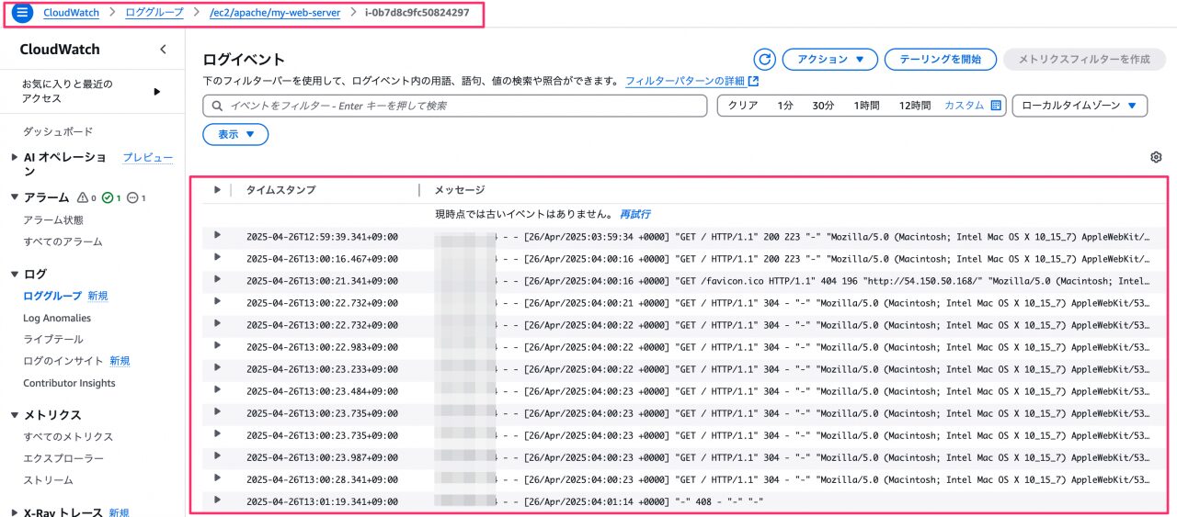1177x517 pixels.
Task: Expand the log row at 13:00:23.484
Action: tap(217, 389)
